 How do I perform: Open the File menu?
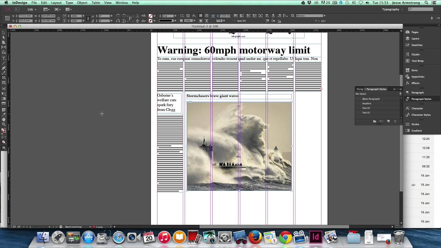(34, 3)
